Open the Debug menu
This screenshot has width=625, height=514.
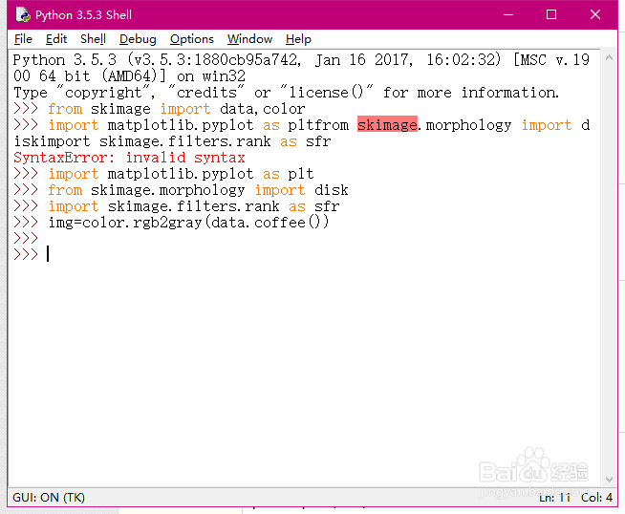(138, 39)
